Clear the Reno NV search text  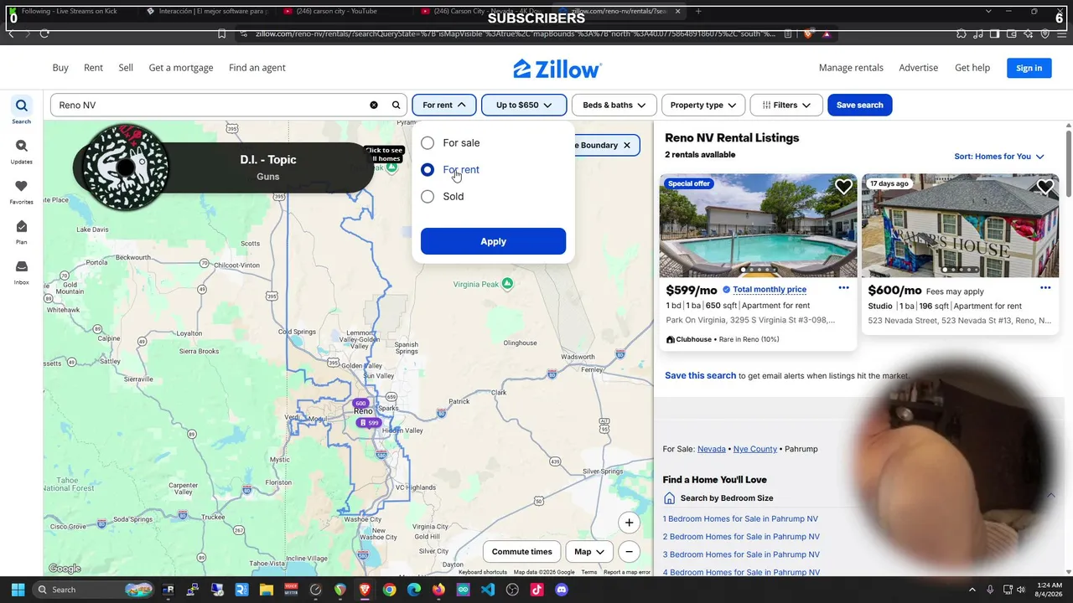coord(374,105)
